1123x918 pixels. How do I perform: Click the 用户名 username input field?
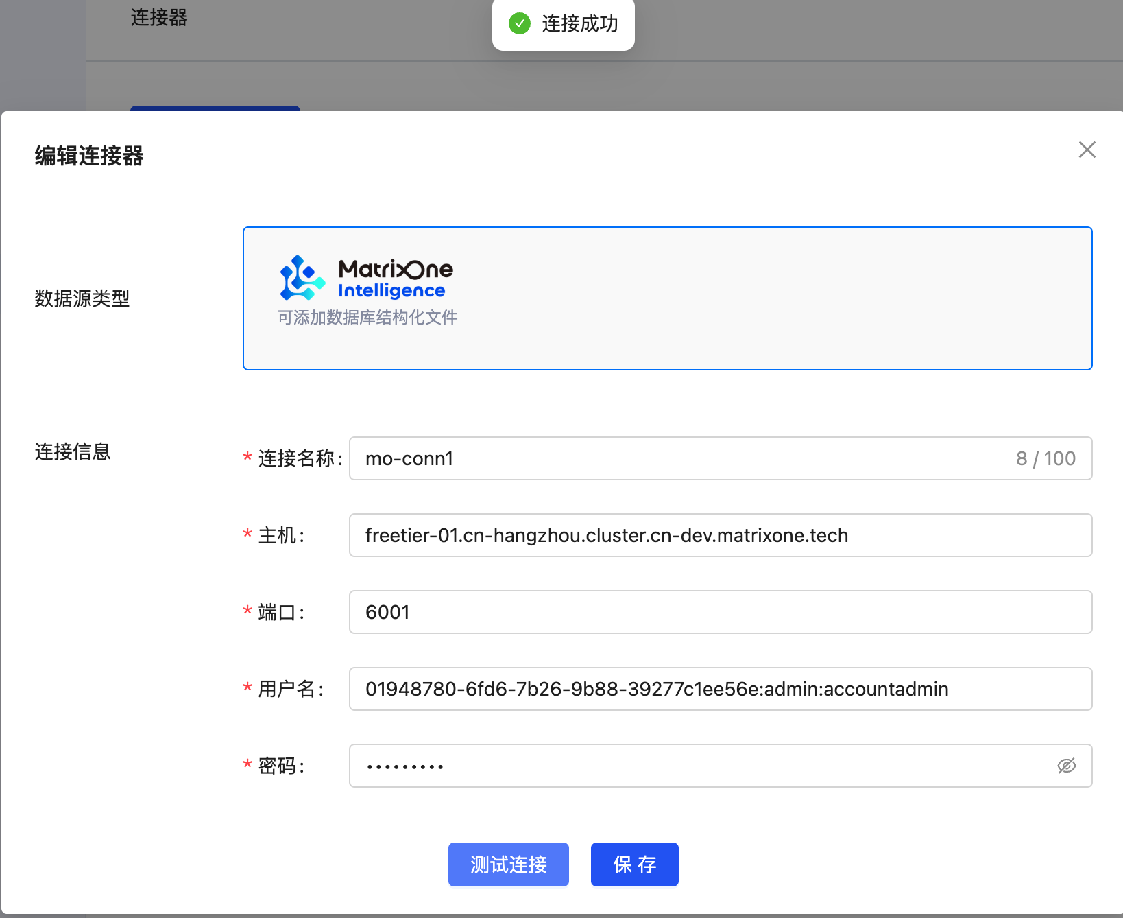[720, 689]
